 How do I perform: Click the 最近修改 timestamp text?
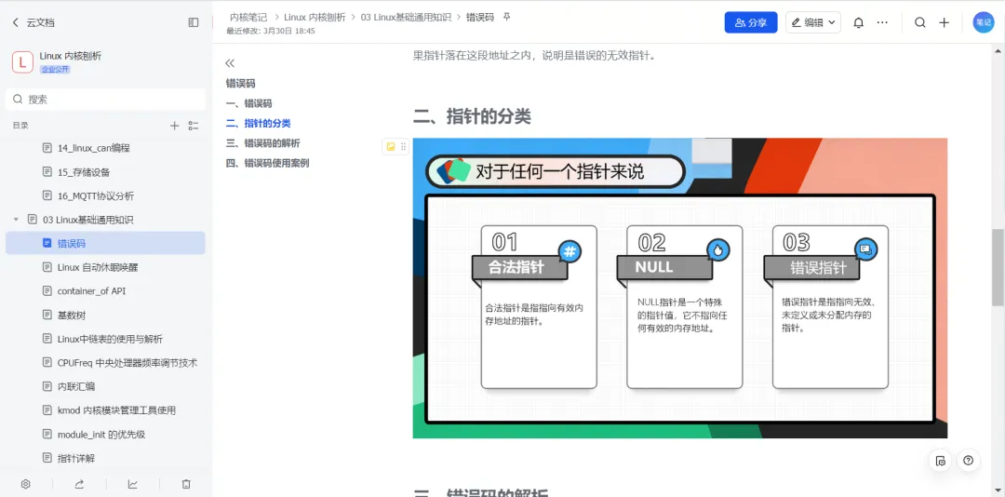coord(271,31)
